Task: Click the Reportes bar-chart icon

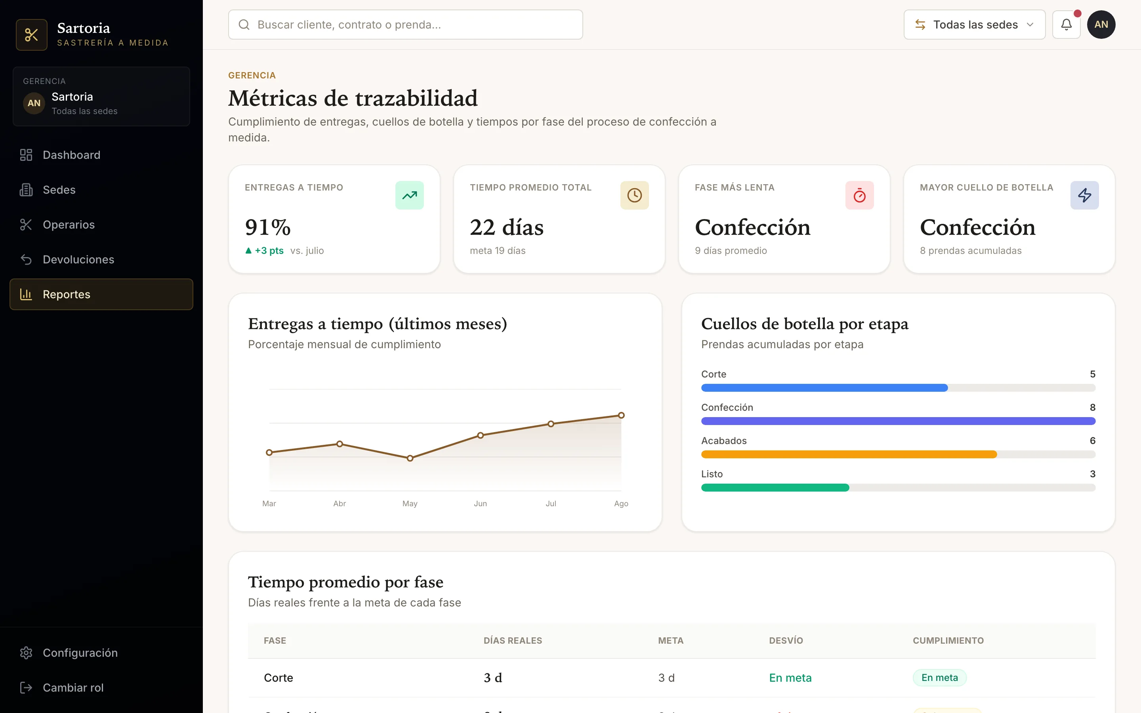Action: click(x=26, y=295)
